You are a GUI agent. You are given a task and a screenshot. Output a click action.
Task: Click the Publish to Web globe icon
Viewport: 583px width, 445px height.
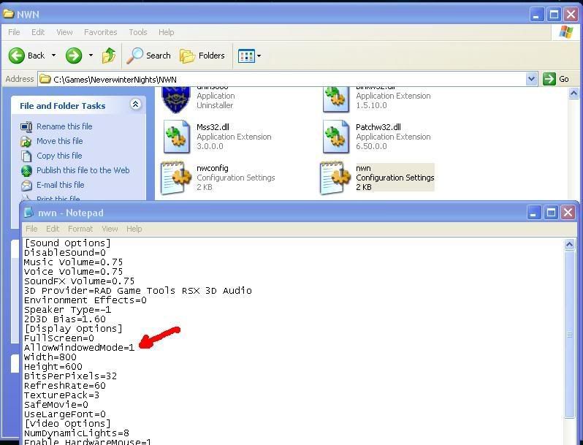click(26, 171)
